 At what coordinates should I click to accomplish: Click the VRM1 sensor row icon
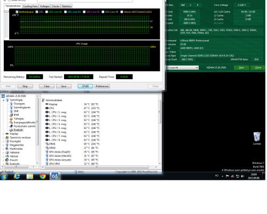coord(47,144)
